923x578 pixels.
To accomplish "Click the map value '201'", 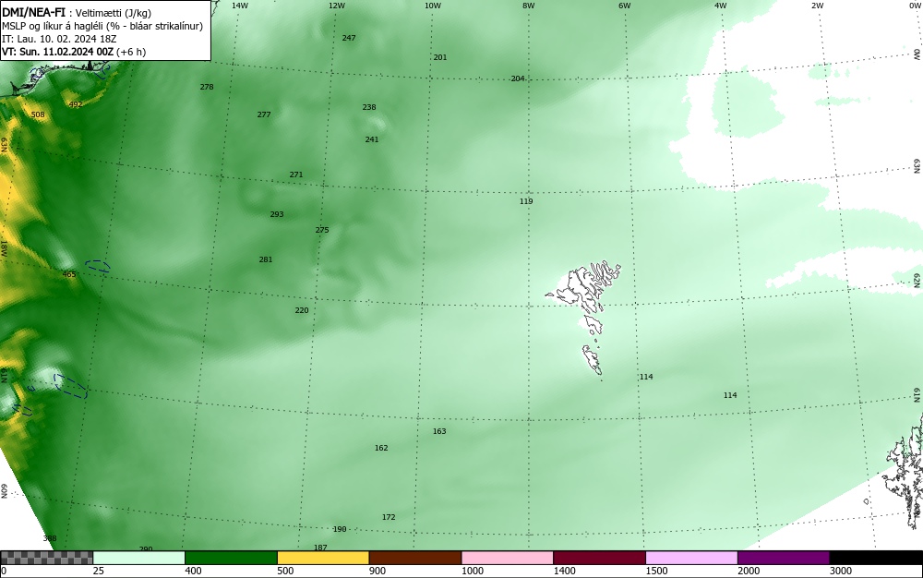I will point(440,57).
